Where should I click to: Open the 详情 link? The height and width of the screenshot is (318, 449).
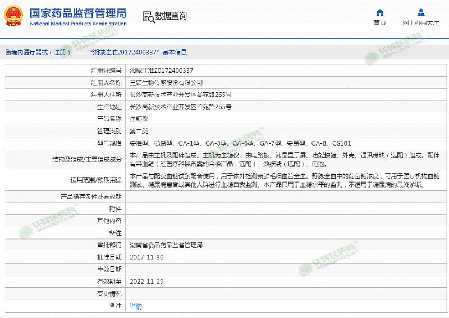136,306
